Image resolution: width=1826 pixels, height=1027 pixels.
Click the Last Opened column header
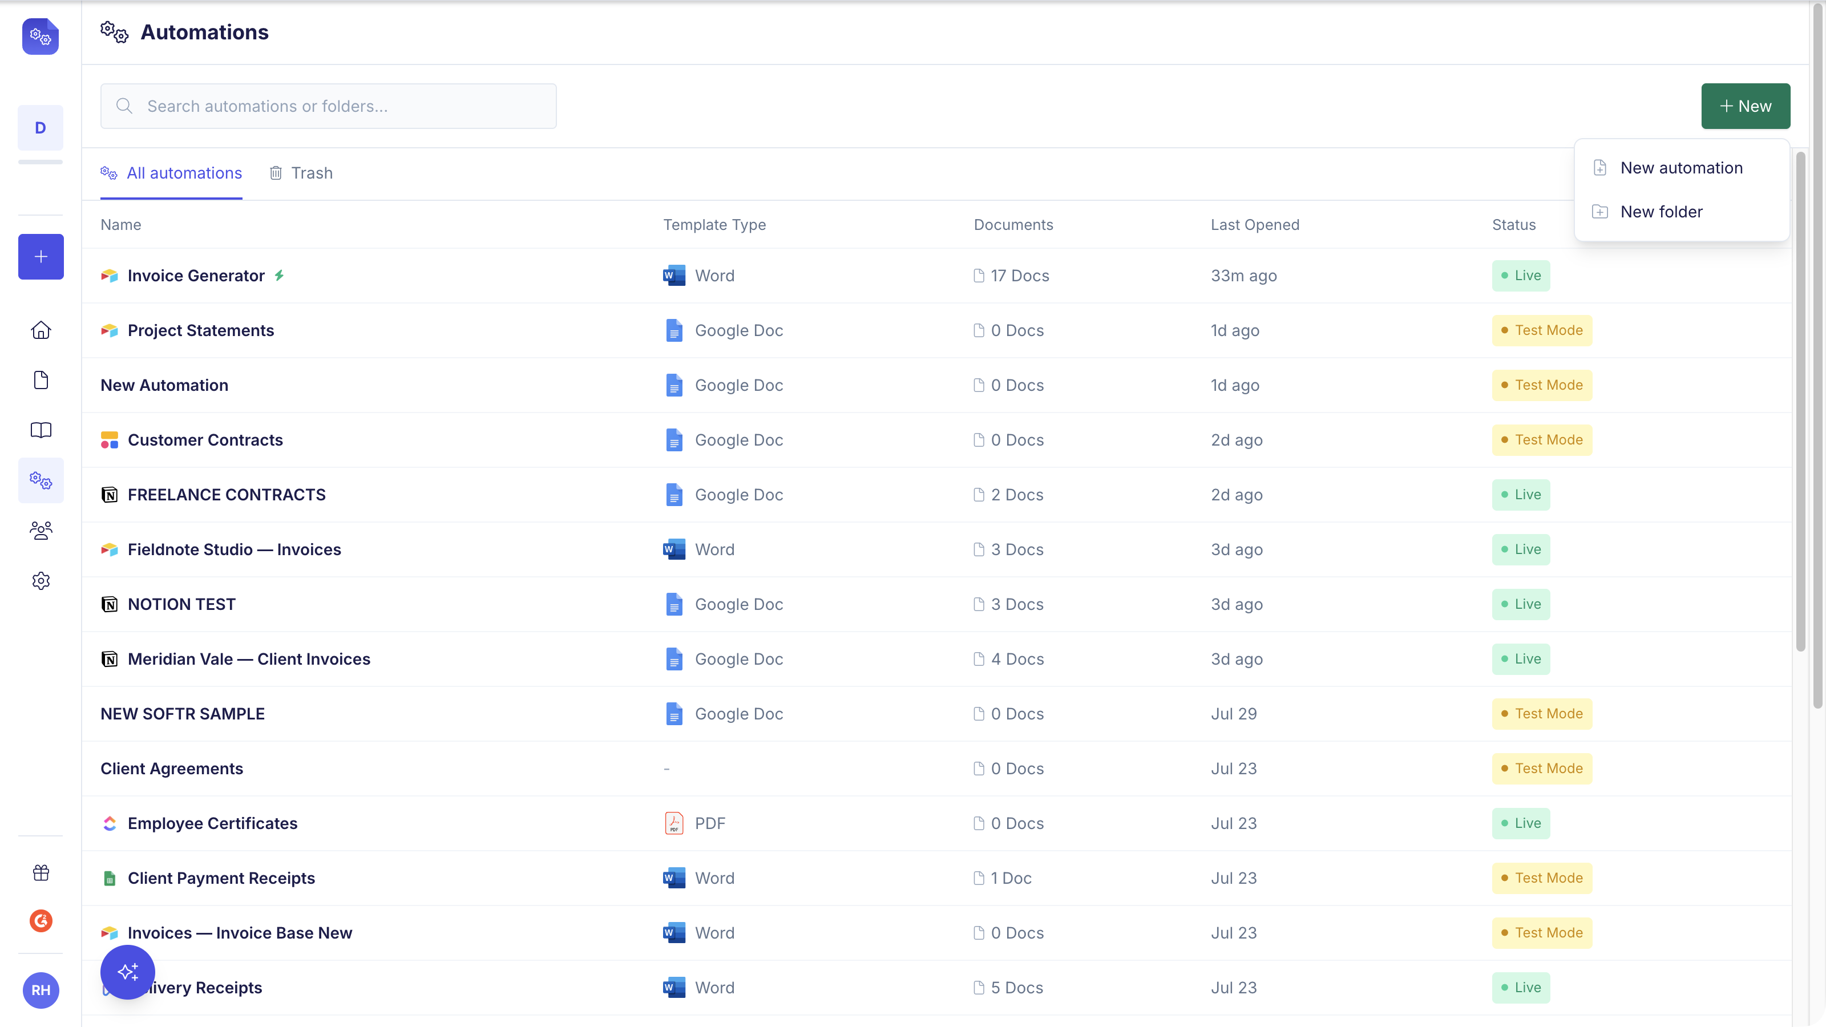click(x=1255, y=225)
